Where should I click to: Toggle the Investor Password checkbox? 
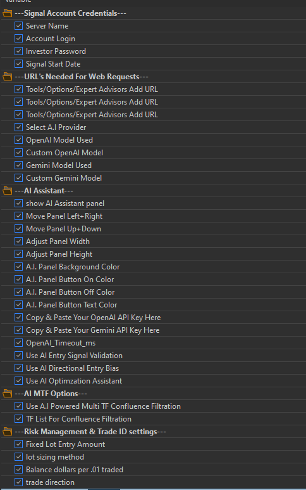pyautogui.click(x=19, y=51)
